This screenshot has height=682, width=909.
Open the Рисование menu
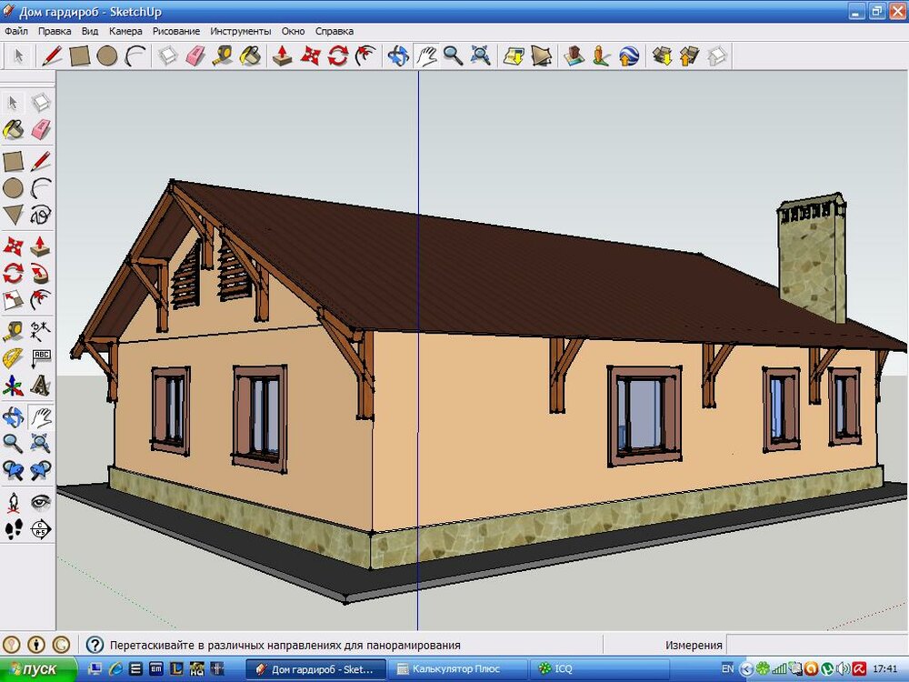176,31
